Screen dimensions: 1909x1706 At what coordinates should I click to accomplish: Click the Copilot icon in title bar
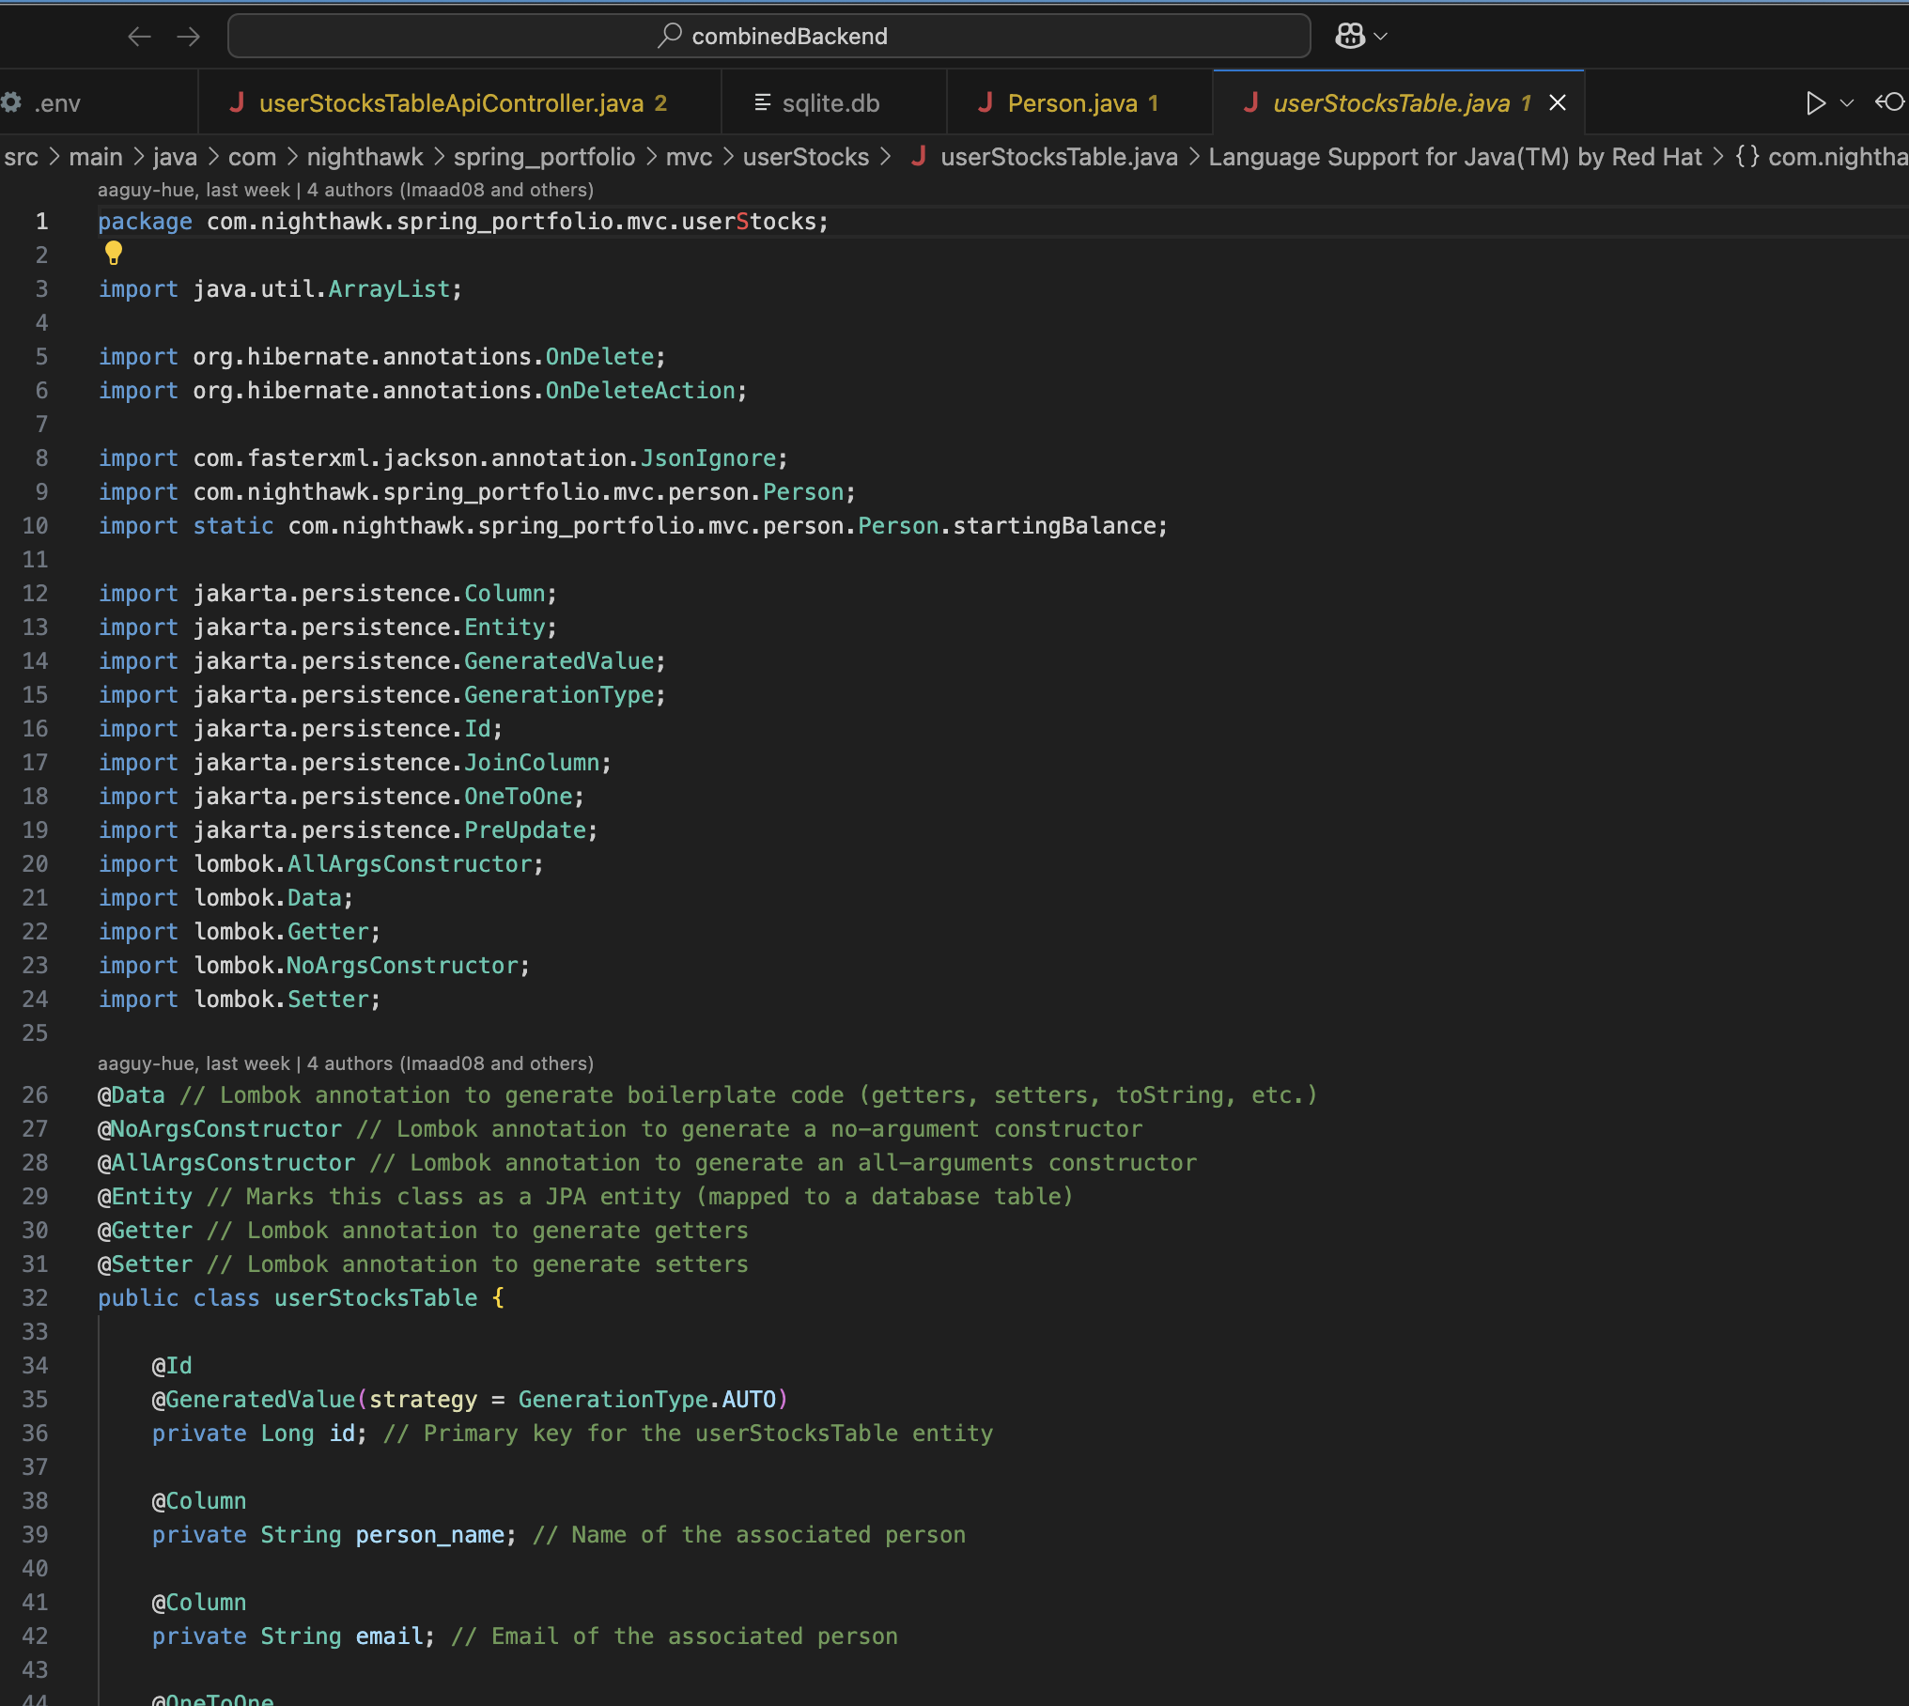pos(1350,36)
